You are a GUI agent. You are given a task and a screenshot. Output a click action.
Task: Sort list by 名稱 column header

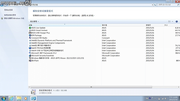pyautogui.click(x=65, y=25)
